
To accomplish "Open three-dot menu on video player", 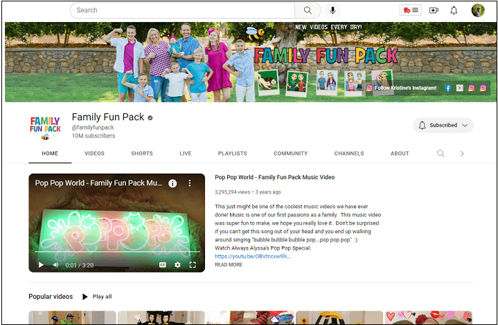I will 190,183.
